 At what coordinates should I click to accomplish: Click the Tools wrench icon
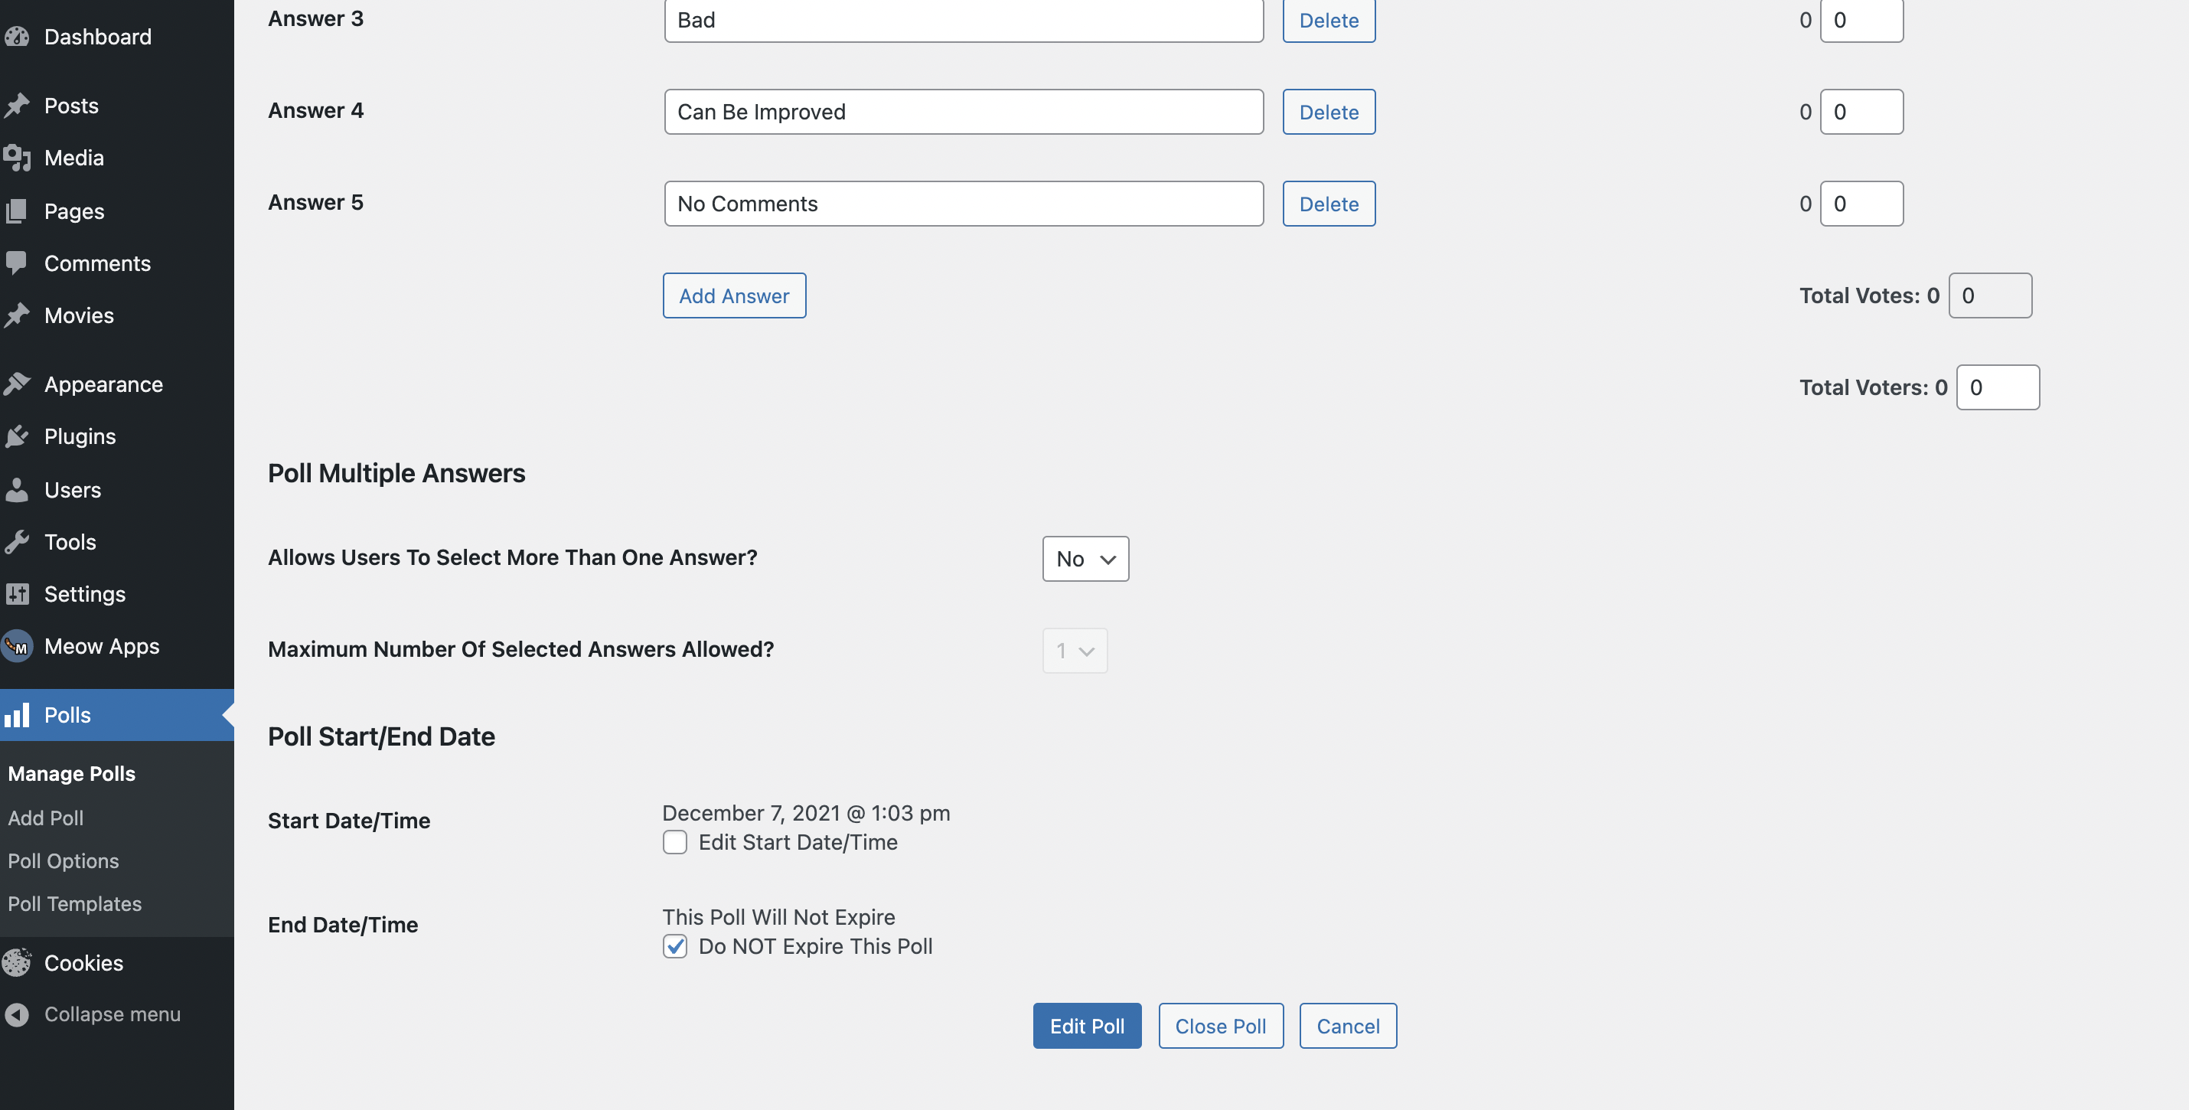[17, 542]
